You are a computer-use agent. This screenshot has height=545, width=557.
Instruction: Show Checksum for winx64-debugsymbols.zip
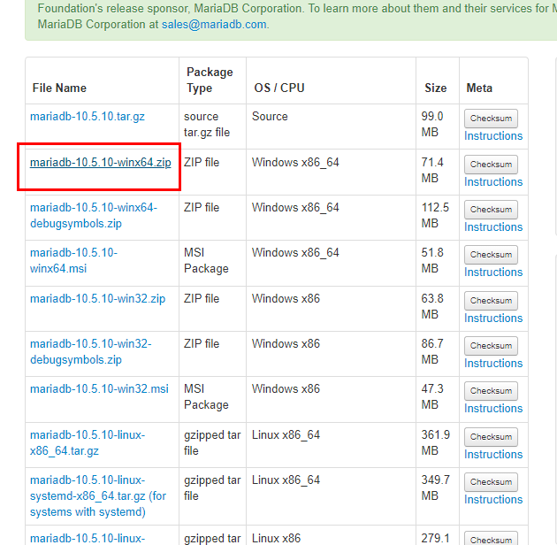click(x=491, y=210)
